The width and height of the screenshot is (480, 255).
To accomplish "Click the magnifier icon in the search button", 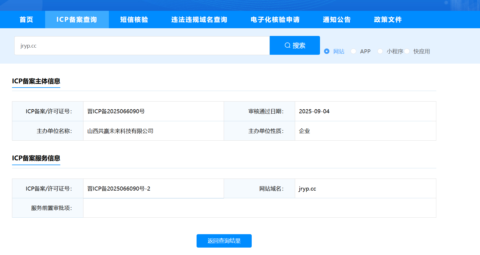I will coord(287,45).
